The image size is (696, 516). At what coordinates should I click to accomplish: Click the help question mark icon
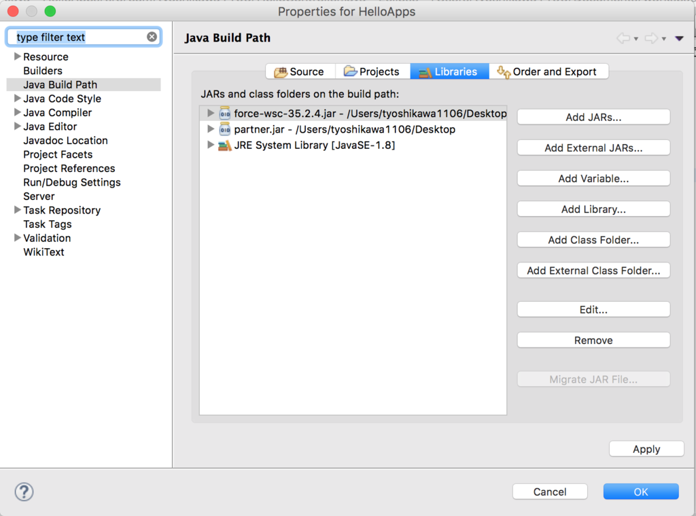(x=24, y=492)
